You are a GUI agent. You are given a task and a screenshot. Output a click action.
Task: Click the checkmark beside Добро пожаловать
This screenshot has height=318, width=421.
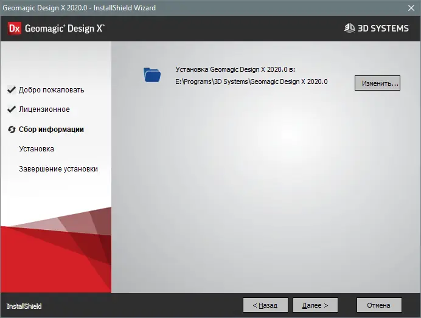12,89
